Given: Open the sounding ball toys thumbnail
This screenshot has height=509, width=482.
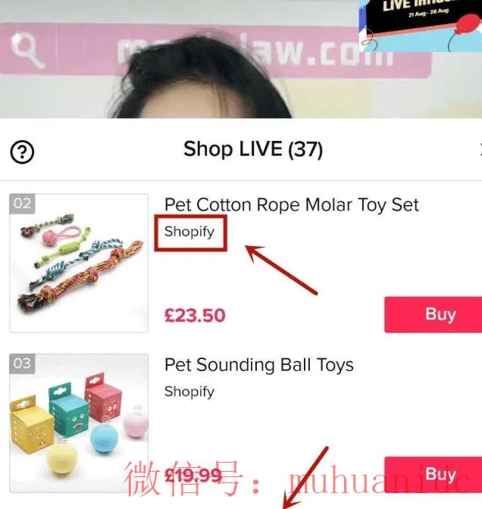Looking at the screenshot, I should coord(79,423).
